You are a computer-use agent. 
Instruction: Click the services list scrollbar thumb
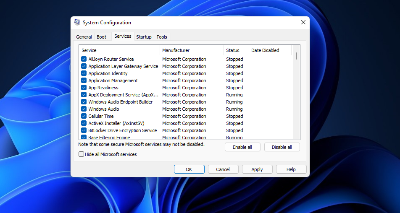[296, 56]
